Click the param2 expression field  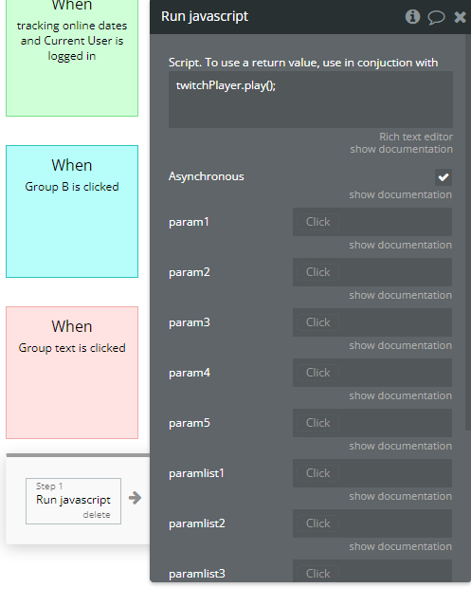coord(372,272)
